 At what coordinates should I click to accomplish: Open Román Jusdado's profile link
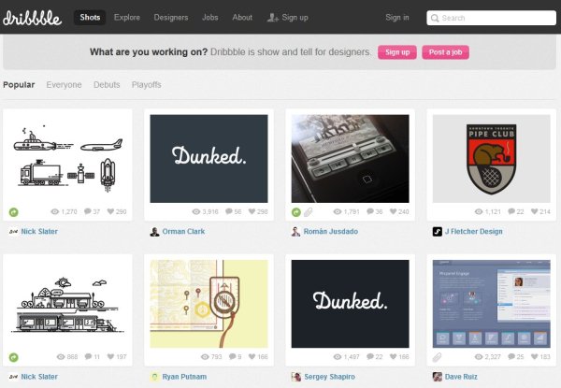point(331,231)
